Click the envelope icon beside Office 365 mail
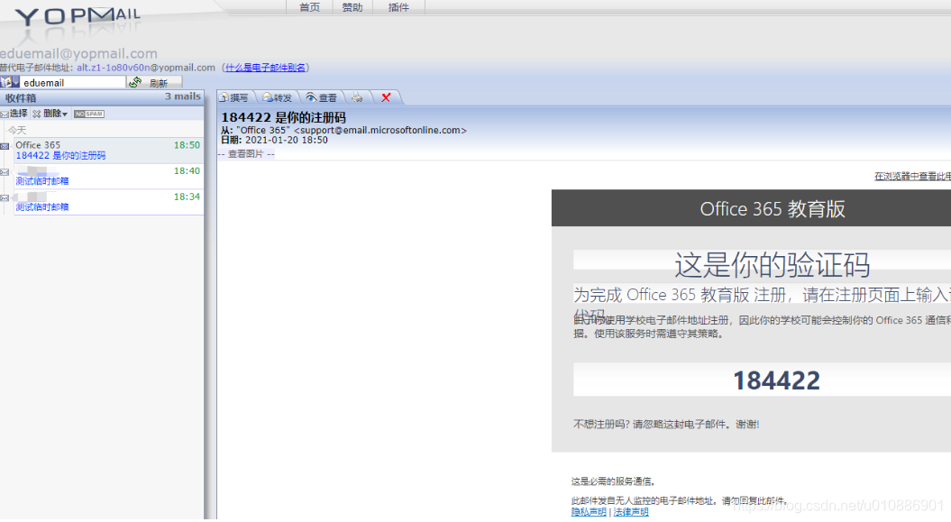 5,146
